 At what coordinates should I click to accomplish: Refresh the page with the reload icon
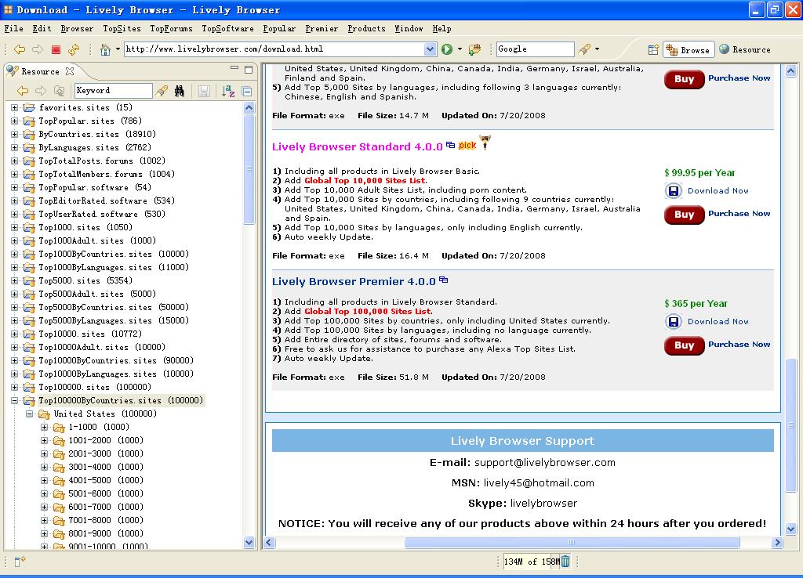[74, 49]
